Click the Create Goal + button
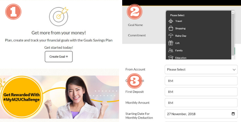 click(x=59, y=57)
